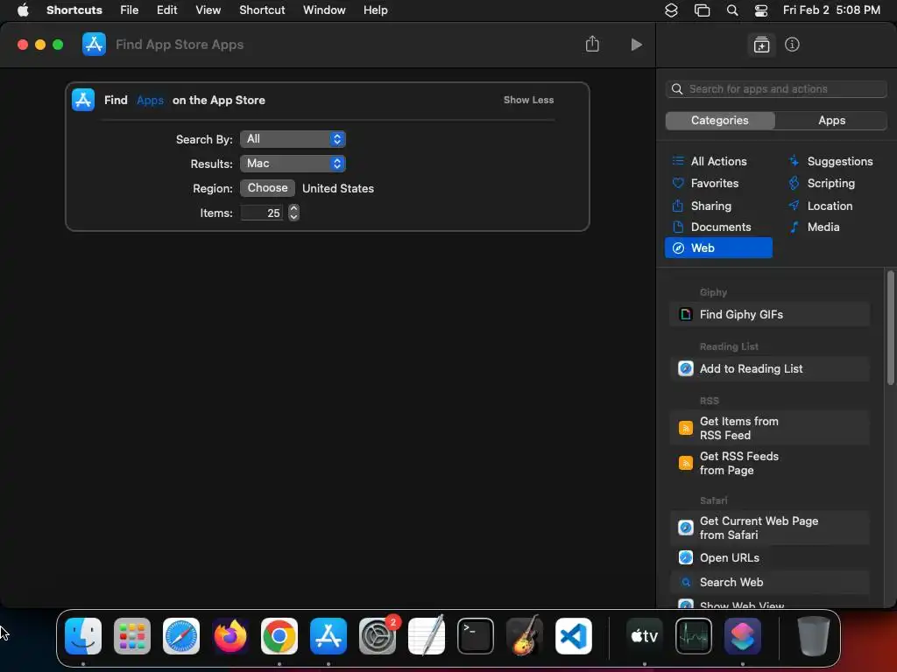Open the View menu
The width and height of the screenshot is (897, 672).
[x=208, y=10]
